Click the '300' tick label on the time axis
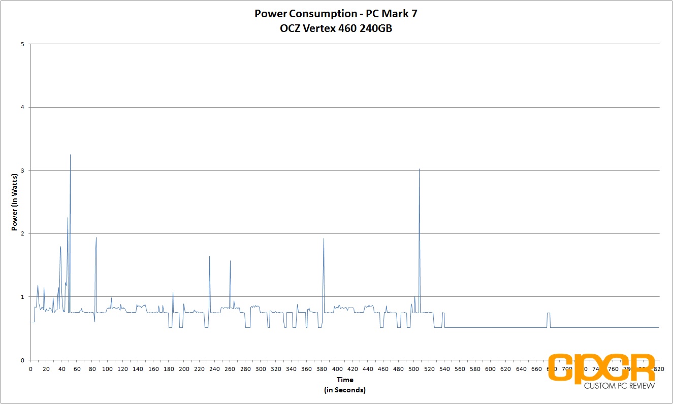Viewport: 673px width, 404px height. 261,369
